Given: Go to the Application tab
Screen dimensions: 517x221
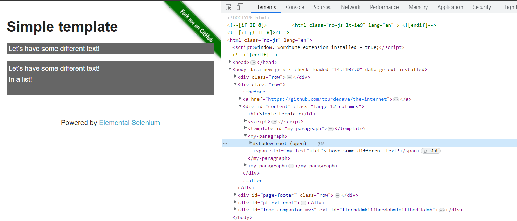Looking at the screenshot, I should pyautogui.click(x=450, y=7).
